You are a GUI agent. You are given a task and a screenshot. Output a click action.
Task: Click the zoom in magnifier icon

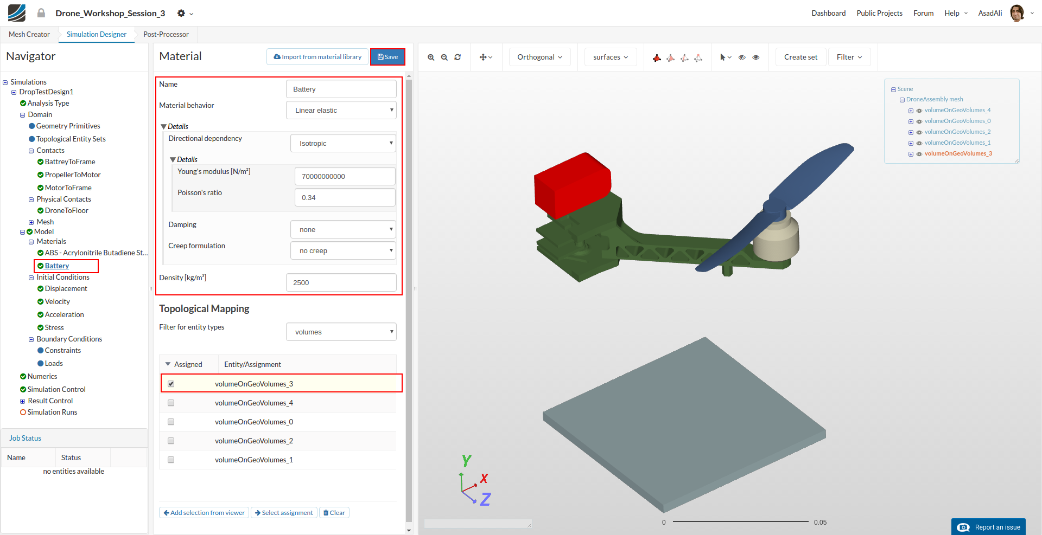[431, 57]
